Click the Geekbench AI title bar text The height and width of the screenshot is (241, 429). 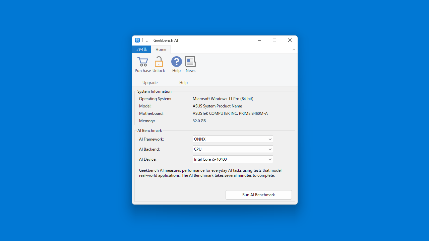(x=166, y=41)
